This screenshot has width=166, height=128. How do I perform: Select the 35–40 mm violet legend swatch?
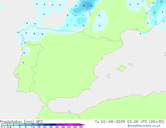click(x=65, y=125)
